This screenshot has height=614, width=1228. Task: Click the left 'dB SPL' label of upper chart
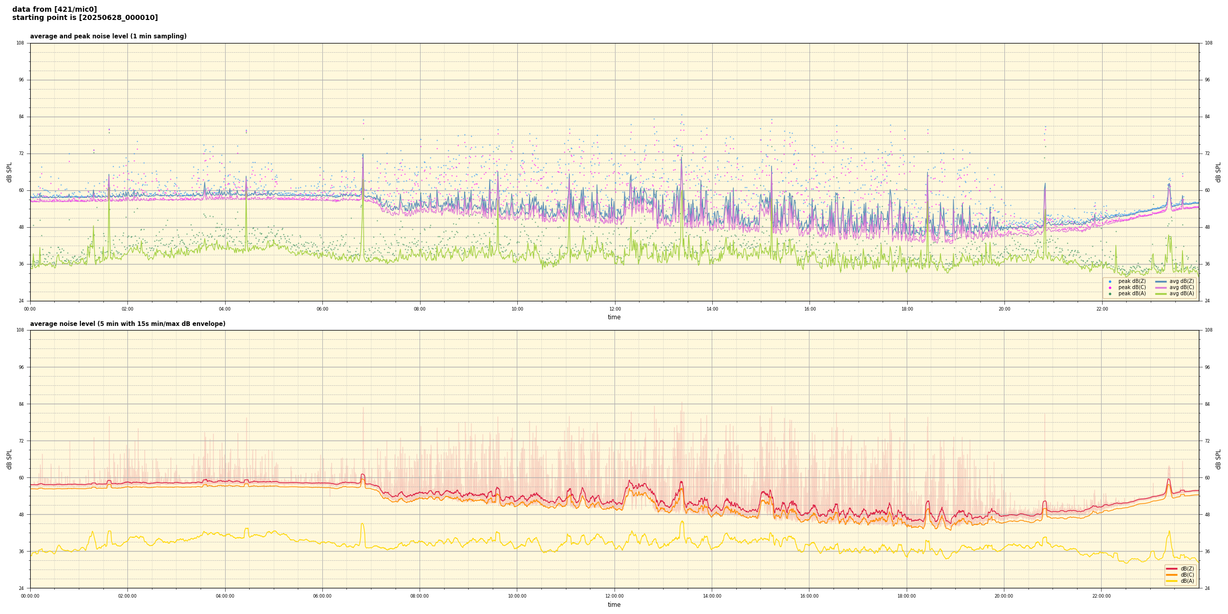click(9, 172)
